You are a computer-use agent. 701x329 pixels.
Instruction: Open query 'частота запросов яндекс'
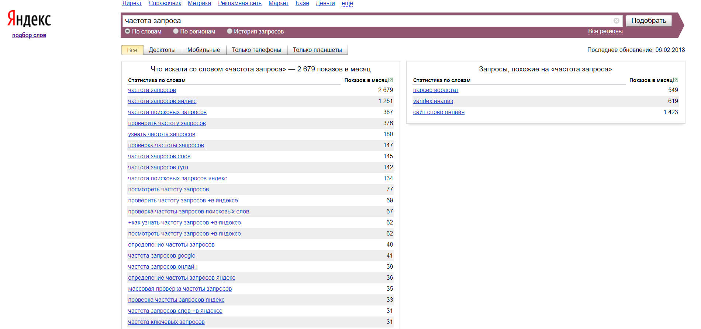(162, 101)
